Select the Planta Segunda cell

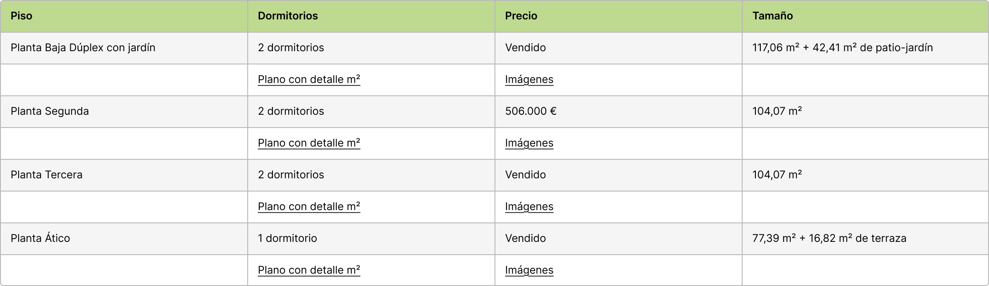click(50, 111)
